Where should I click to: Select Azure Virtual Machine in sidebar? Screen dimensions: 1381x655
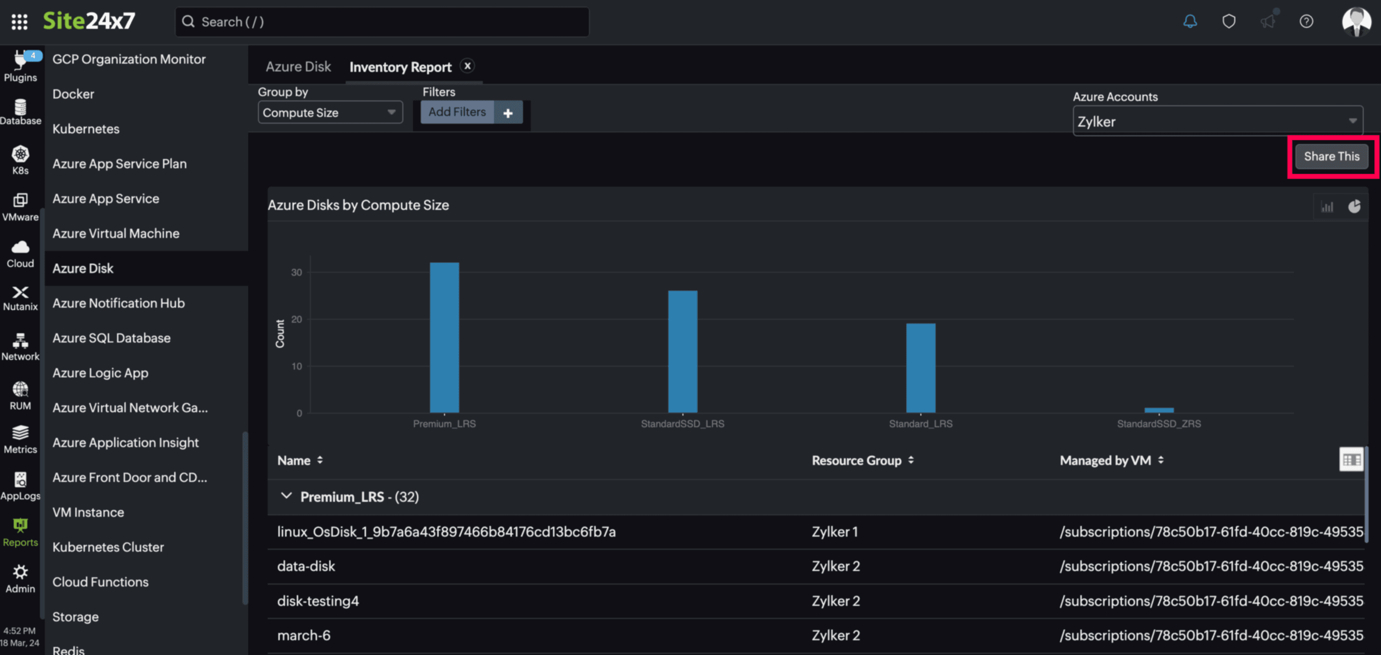click(116, 233)
